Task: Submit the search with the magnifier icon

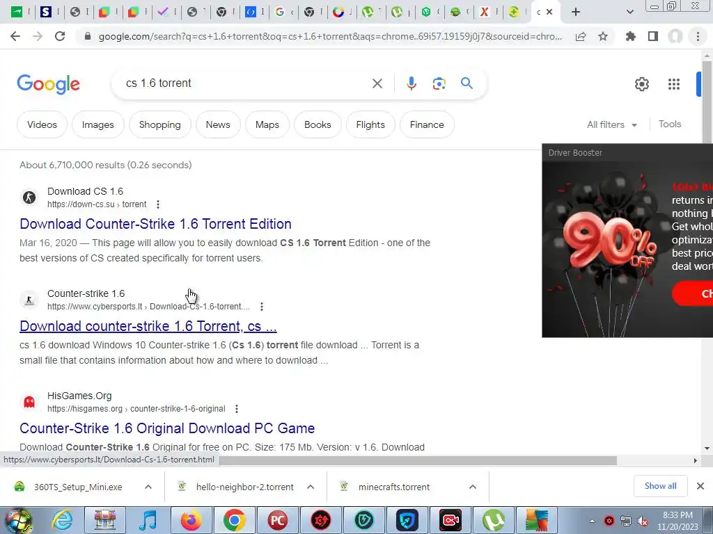Action: [x=467, y=83]
